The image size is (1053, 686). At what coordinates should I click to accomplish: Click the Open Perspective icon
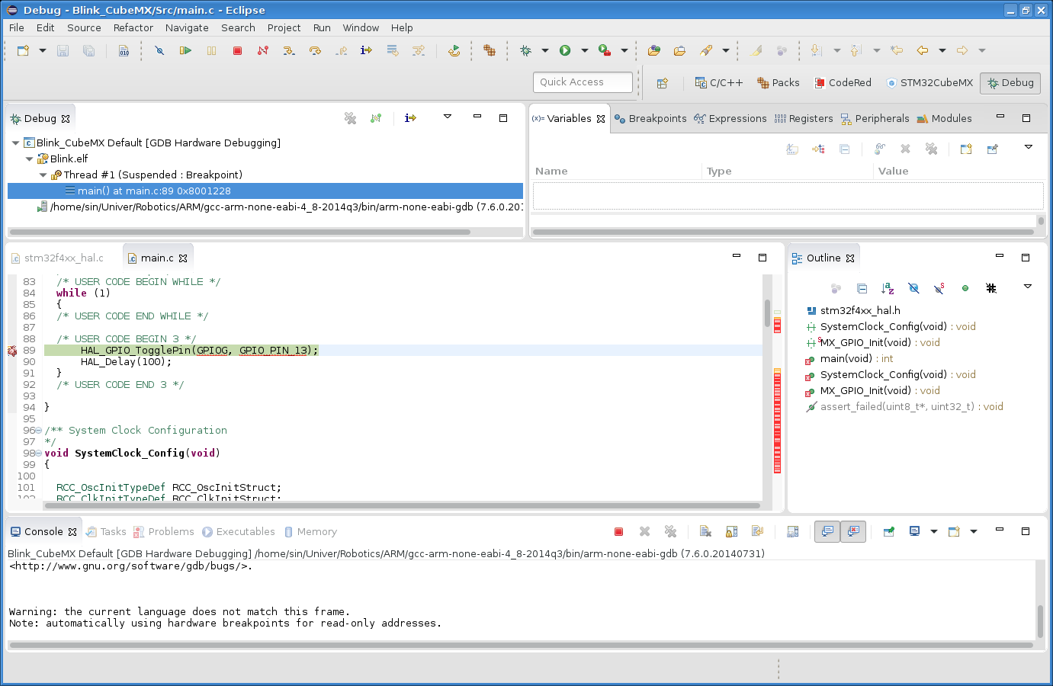tap(663, 83)
